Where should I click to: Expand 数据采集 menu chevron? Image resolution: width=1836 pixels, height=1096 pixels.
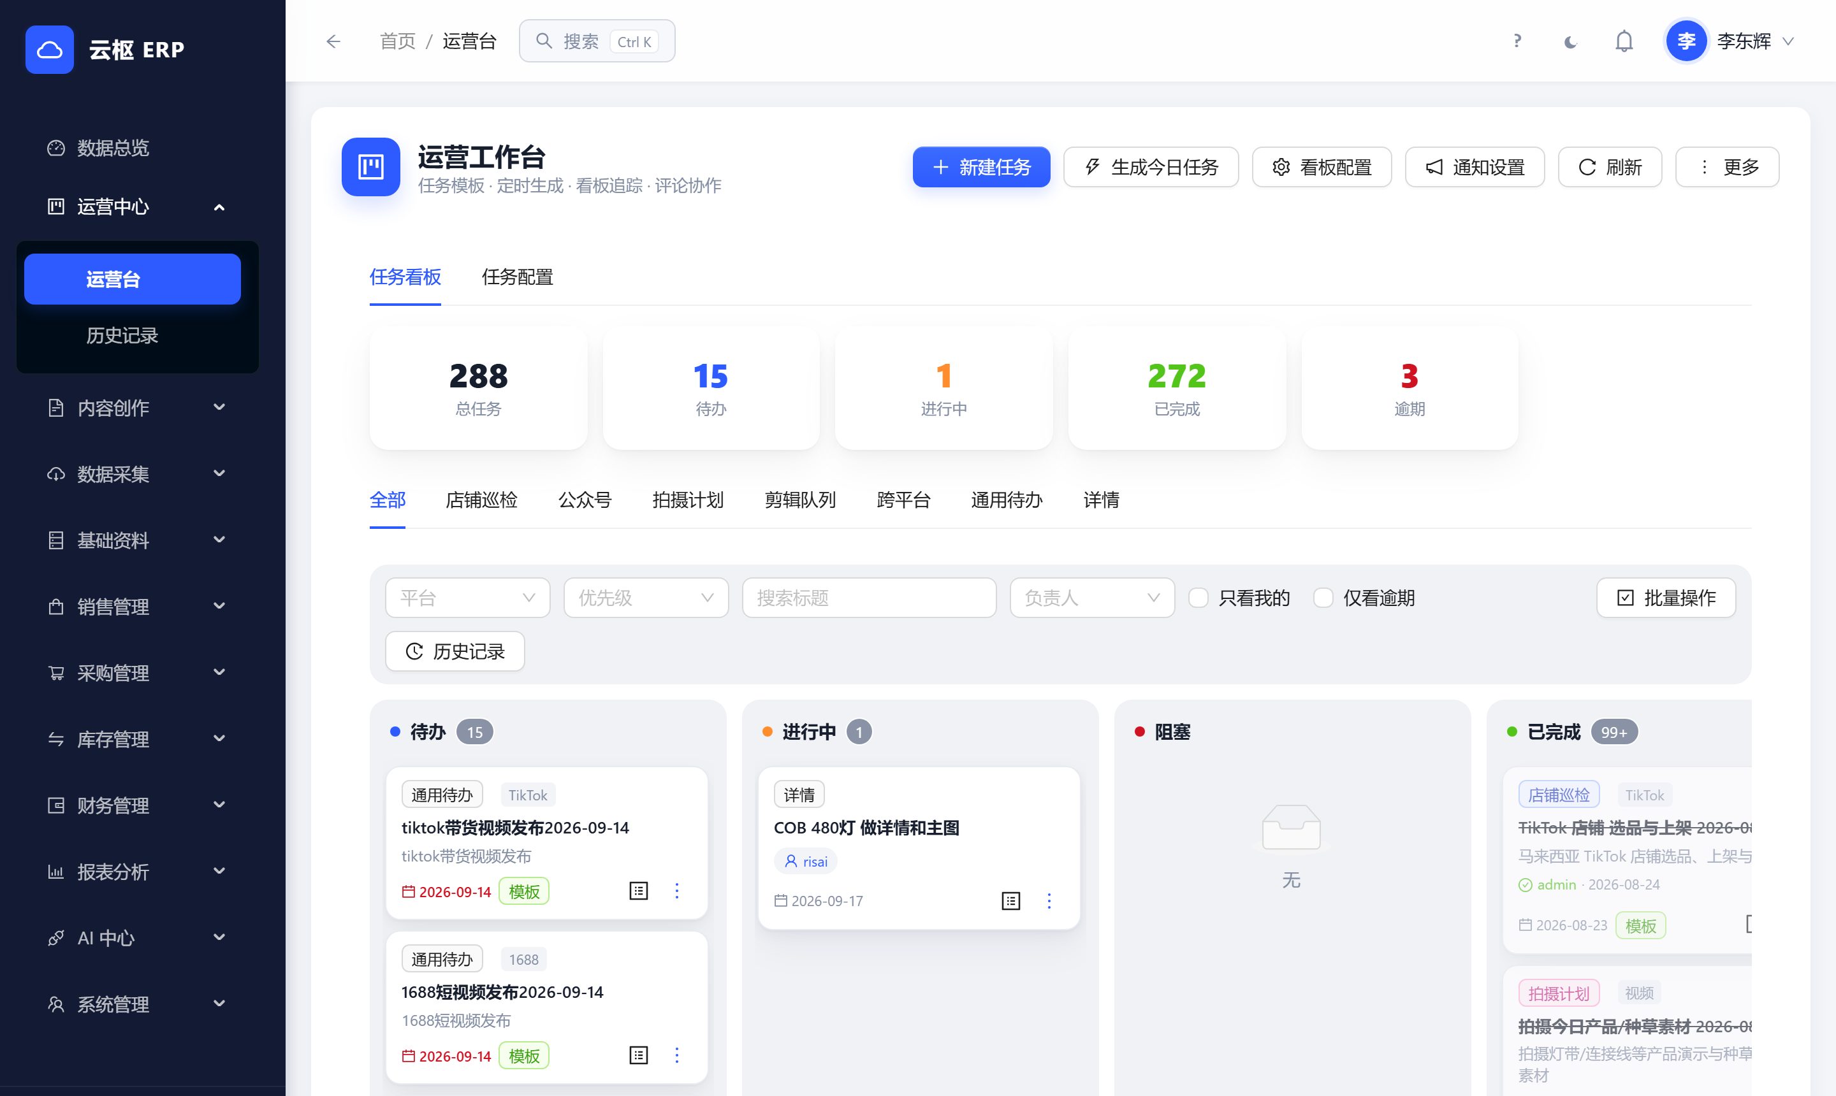point(219,473)
